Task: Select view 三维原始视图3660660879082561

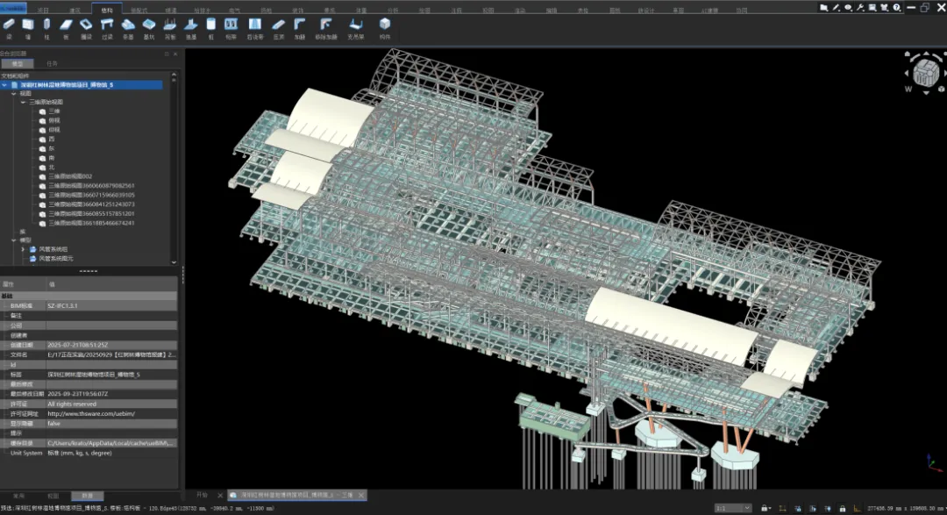Action: click(91, 186)
